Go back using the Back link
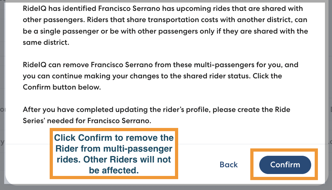This screenshot has height=190, width=332. click(x=228, y=165)
